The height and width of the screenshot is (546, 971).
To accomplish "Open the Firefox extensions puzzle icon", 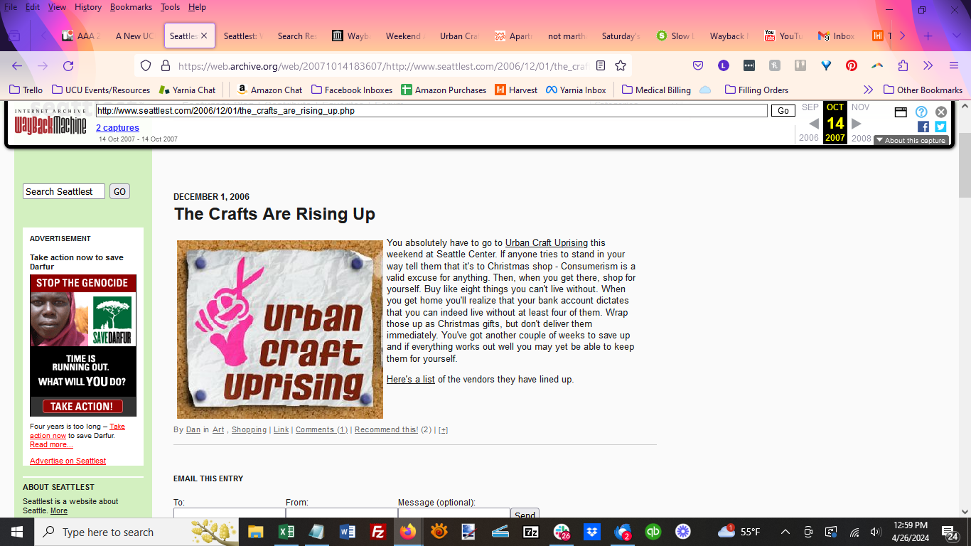I will 903,66.
